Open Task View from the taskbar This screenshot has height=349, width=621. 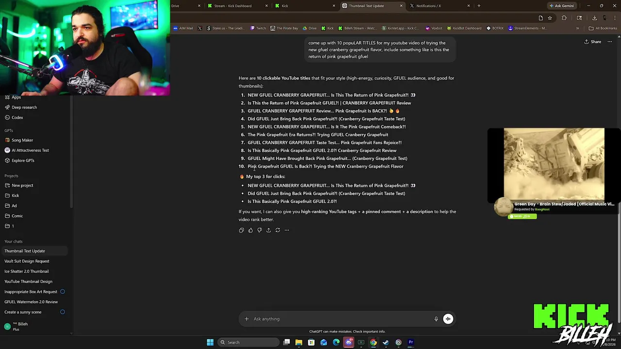click(287, 342)
